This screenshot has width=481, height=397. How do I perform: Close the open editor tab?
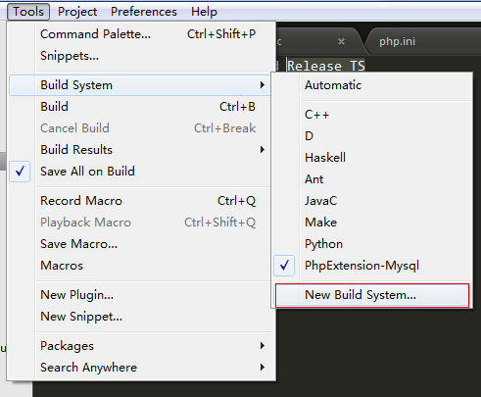coord(341,42)
